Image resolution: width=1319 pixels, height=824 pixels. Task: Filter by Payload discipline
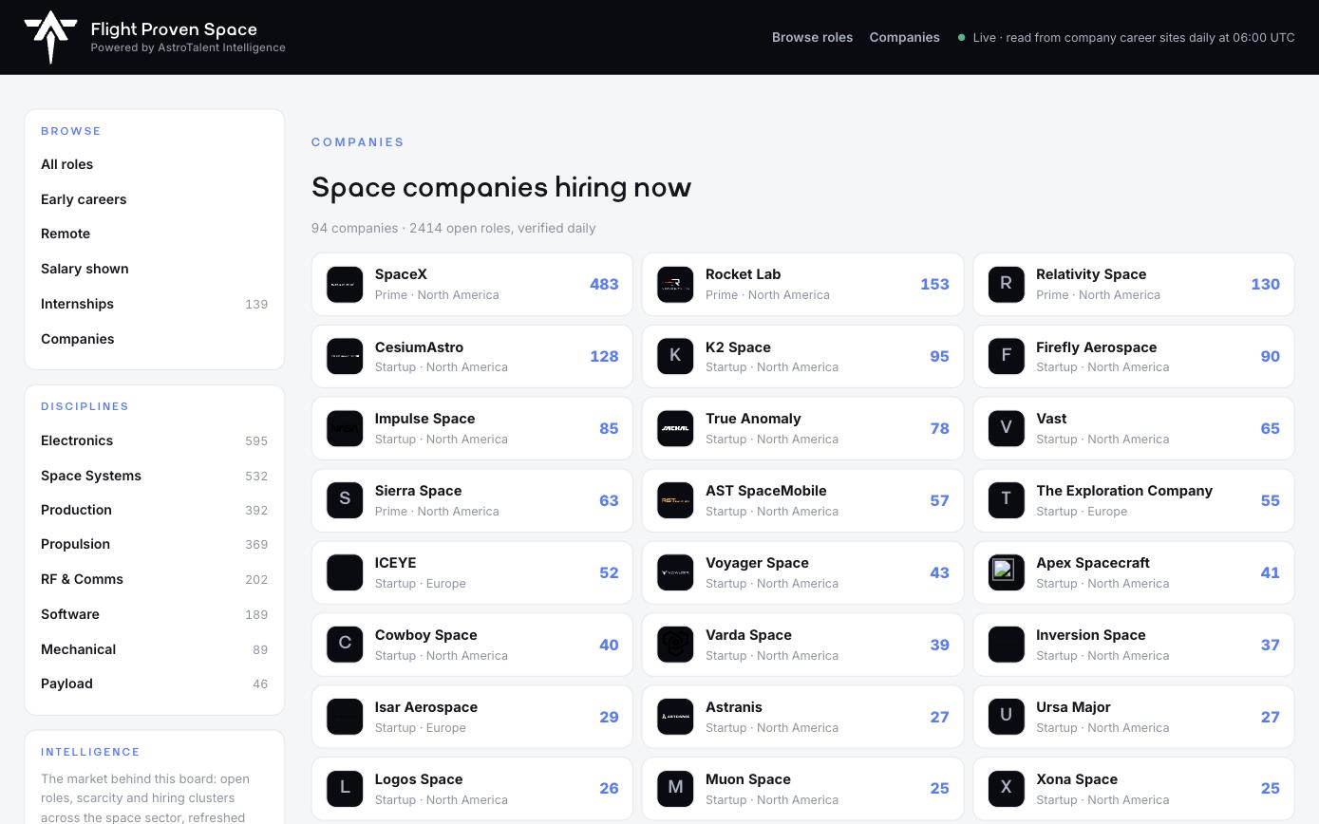pyautogui.click(x=154, y=684)
